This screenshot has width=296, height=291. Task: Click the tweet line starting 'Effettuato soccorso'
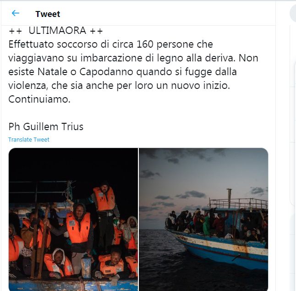coord(110,44)
